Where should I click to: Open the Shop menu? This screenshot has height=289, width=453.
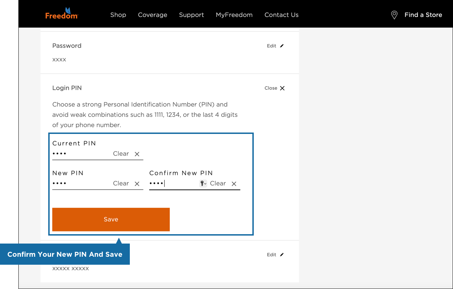tap(118, 15)
